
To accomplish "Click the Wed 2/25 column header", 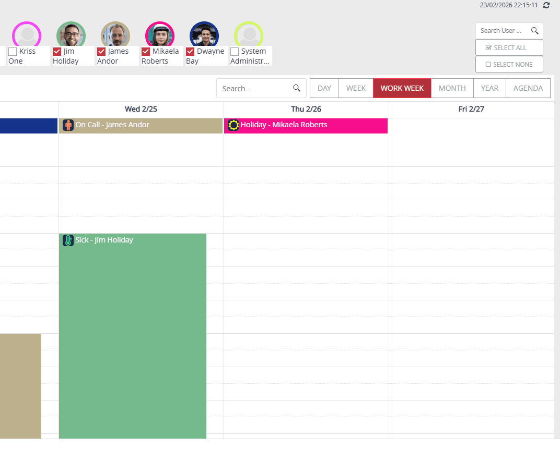I will click(141, 109).
